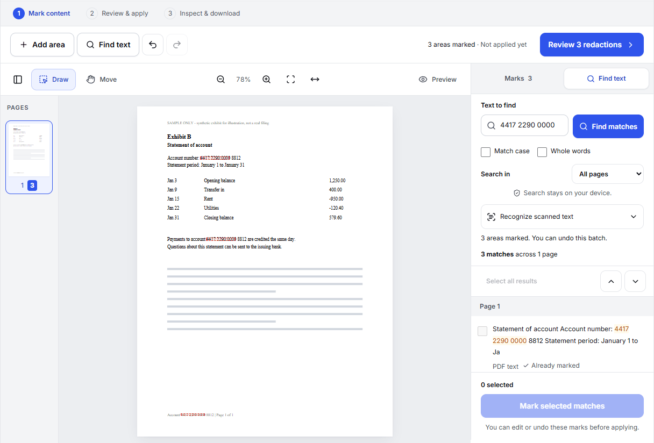Image resolution: width=654 pixels, height=443 pixels.
Task: Go to next match result
Action: [635, 281]
